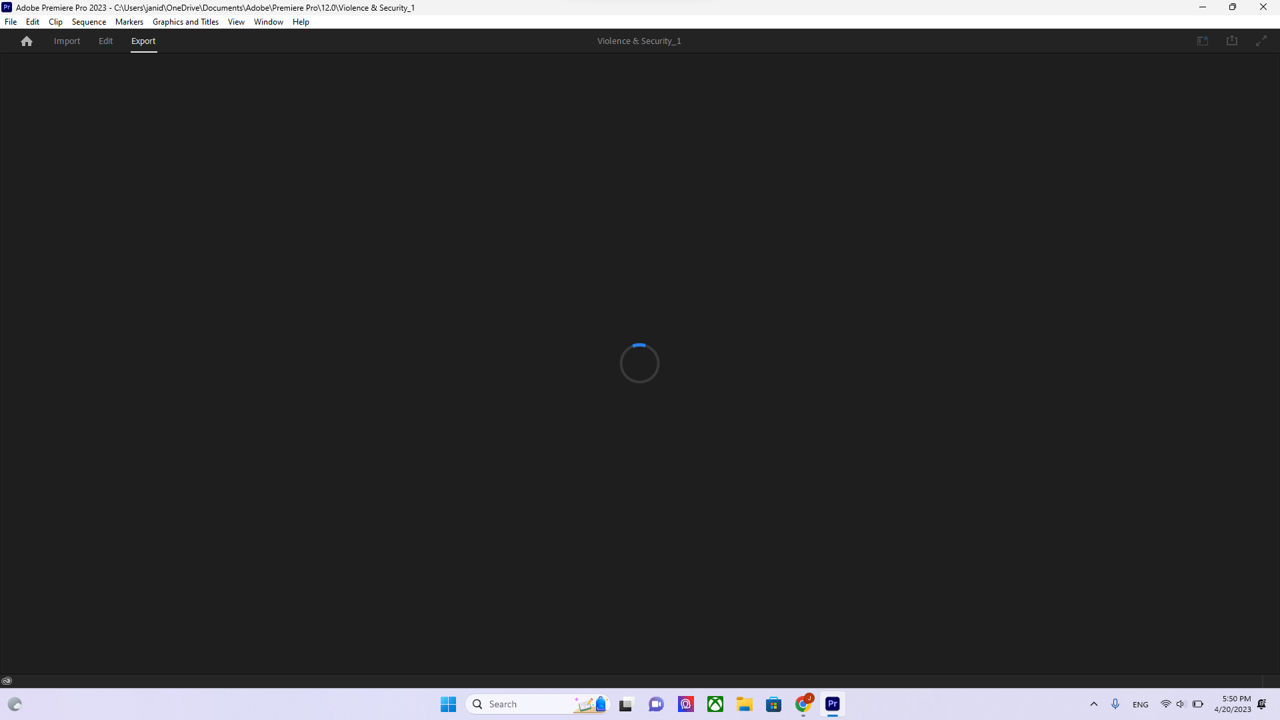The width and height of the screenshot is (1280, 720).
Task: Open the Sequence menu
Action: pos(89,22)
